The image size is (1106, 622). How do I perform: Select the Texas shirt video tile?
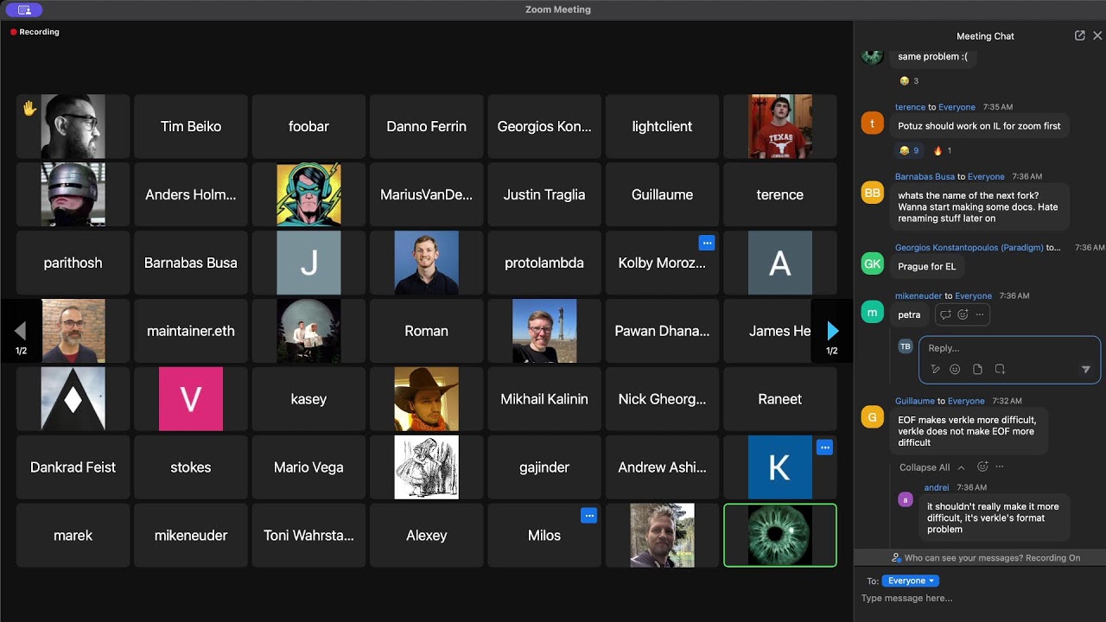[x=780, y=126]
